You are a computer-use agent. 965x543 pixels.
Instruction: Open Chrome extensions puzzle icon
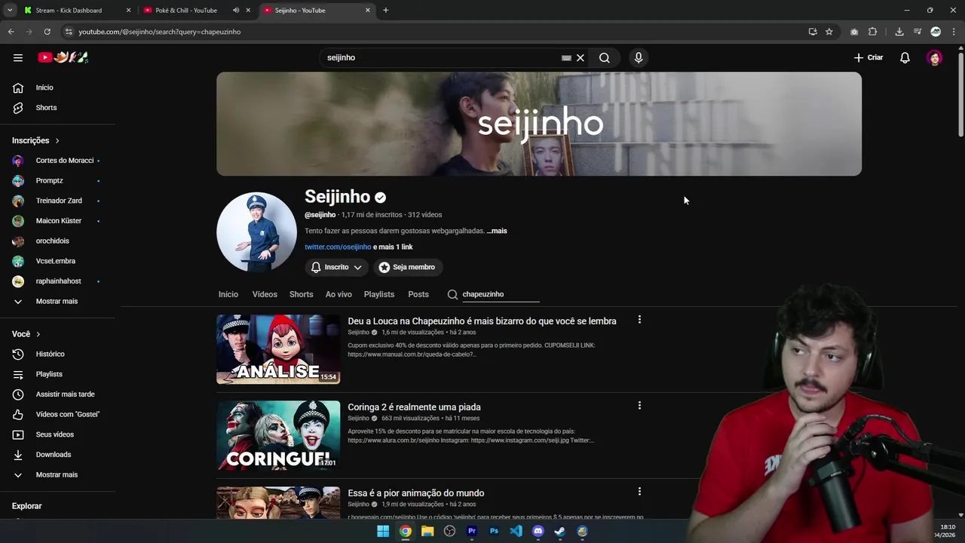tap(873, 32)
